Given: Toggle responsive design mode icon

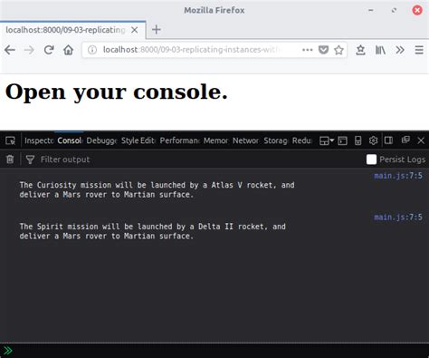Looking at the screenshot, I should click(357, 140).
